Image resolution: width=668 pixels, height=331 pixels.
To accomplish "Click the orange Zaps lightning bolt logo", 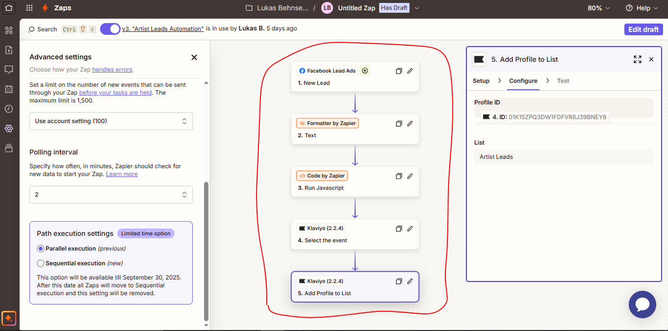I will coord(45,8).
